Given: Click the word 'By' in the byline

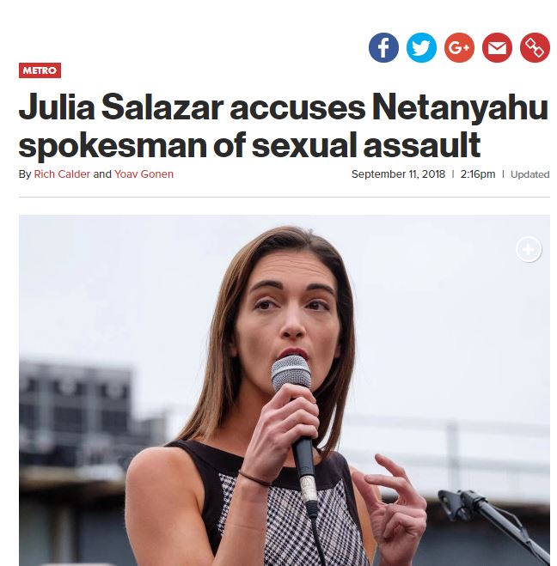Looking at the screenshot, I should tap(25, 174).
